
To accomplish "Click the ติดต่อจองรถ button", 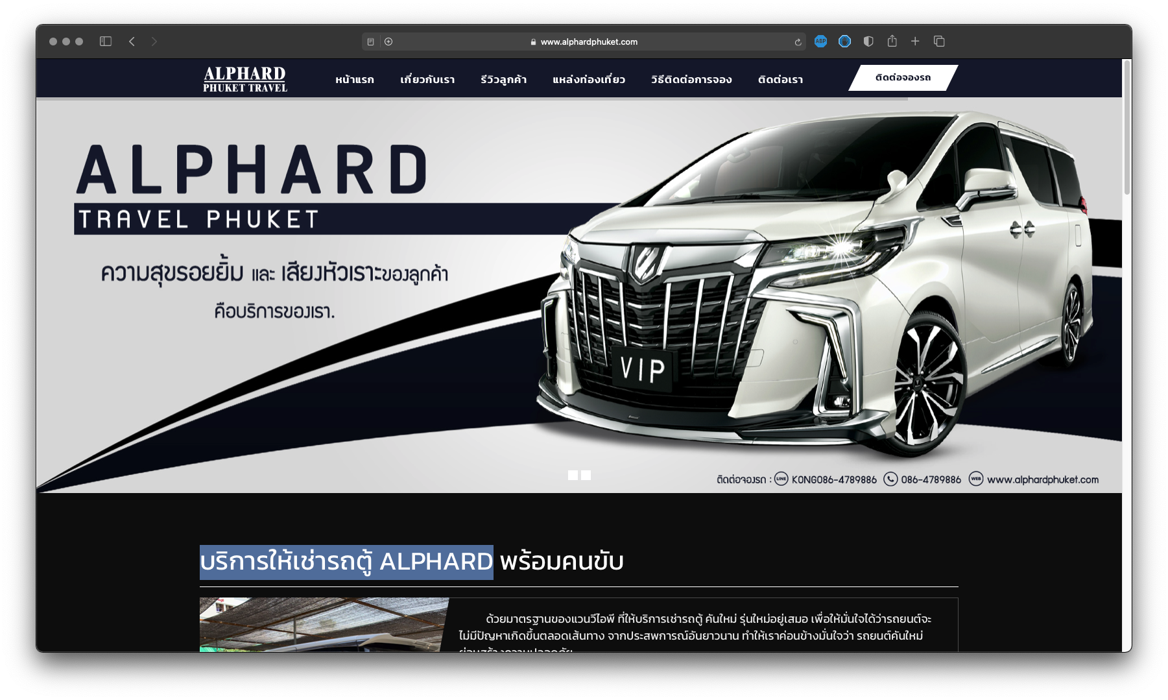I will point(903,78).
